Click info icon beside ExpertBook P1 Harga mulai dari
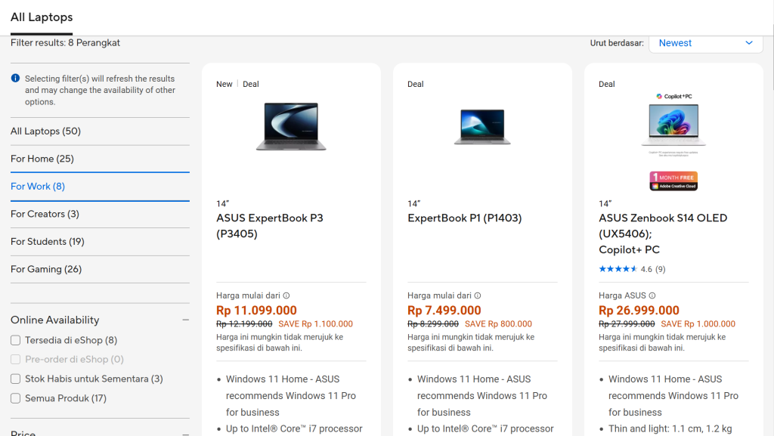This screenshot has width=774, height=436. [x=478, y=296]
